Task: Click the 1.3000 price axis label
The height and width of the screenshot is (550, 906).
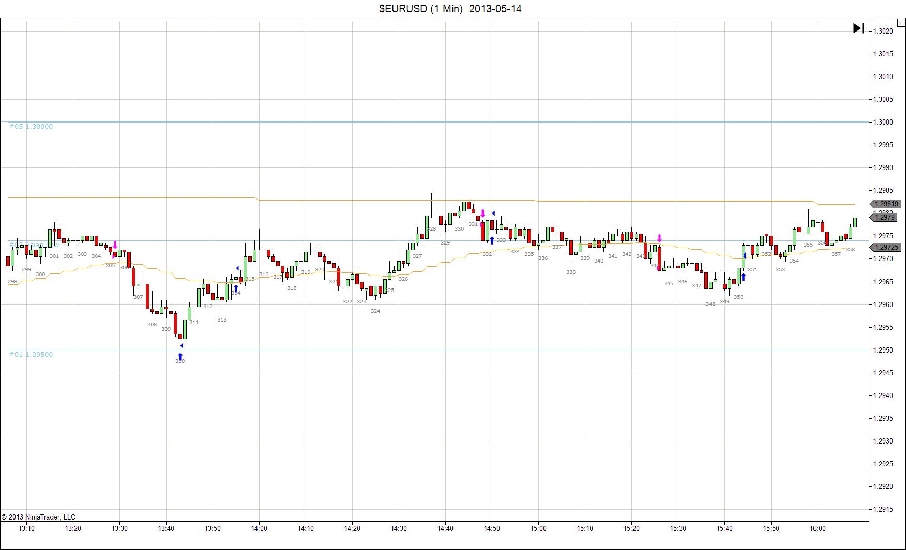Action: click(x=883, y=123)
